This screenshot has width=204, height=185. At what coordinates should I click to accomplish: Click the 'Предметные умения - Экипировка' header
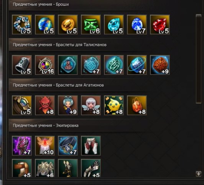pyautogui.click(x=46, y=126)
